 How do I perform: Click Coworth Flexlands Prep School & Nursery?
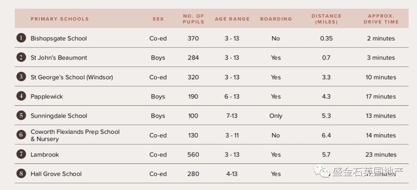coord(75,135)
